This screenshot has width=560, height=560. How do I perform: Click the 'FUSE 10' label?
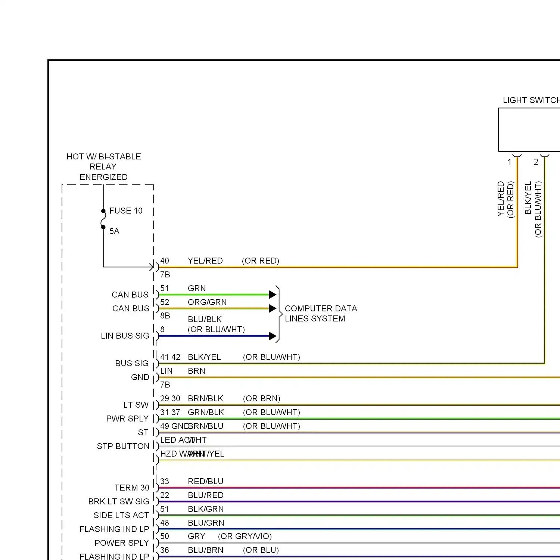(126, 211)
